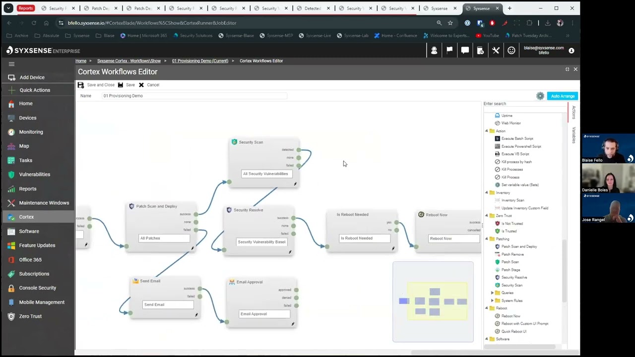The height and width of the screenshot is (357, 635).
Task: Open the All Patches node field
Action: tap(164, 238)
